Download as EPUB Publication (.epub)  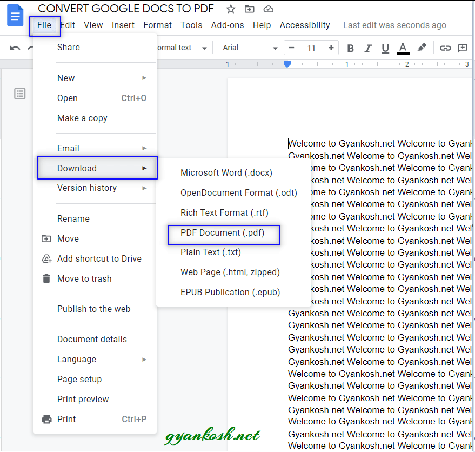[233, 293]
